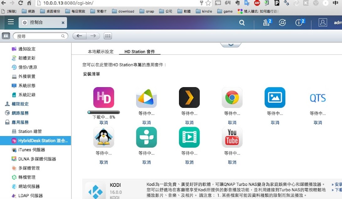This screenshot has width=342, height=199.
Task: Open the AdBlock Plus extension icon
Action: 257,3
